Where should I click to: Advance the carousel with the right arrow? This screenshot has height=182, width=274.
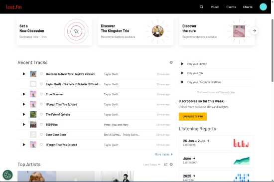pos(255,31)
